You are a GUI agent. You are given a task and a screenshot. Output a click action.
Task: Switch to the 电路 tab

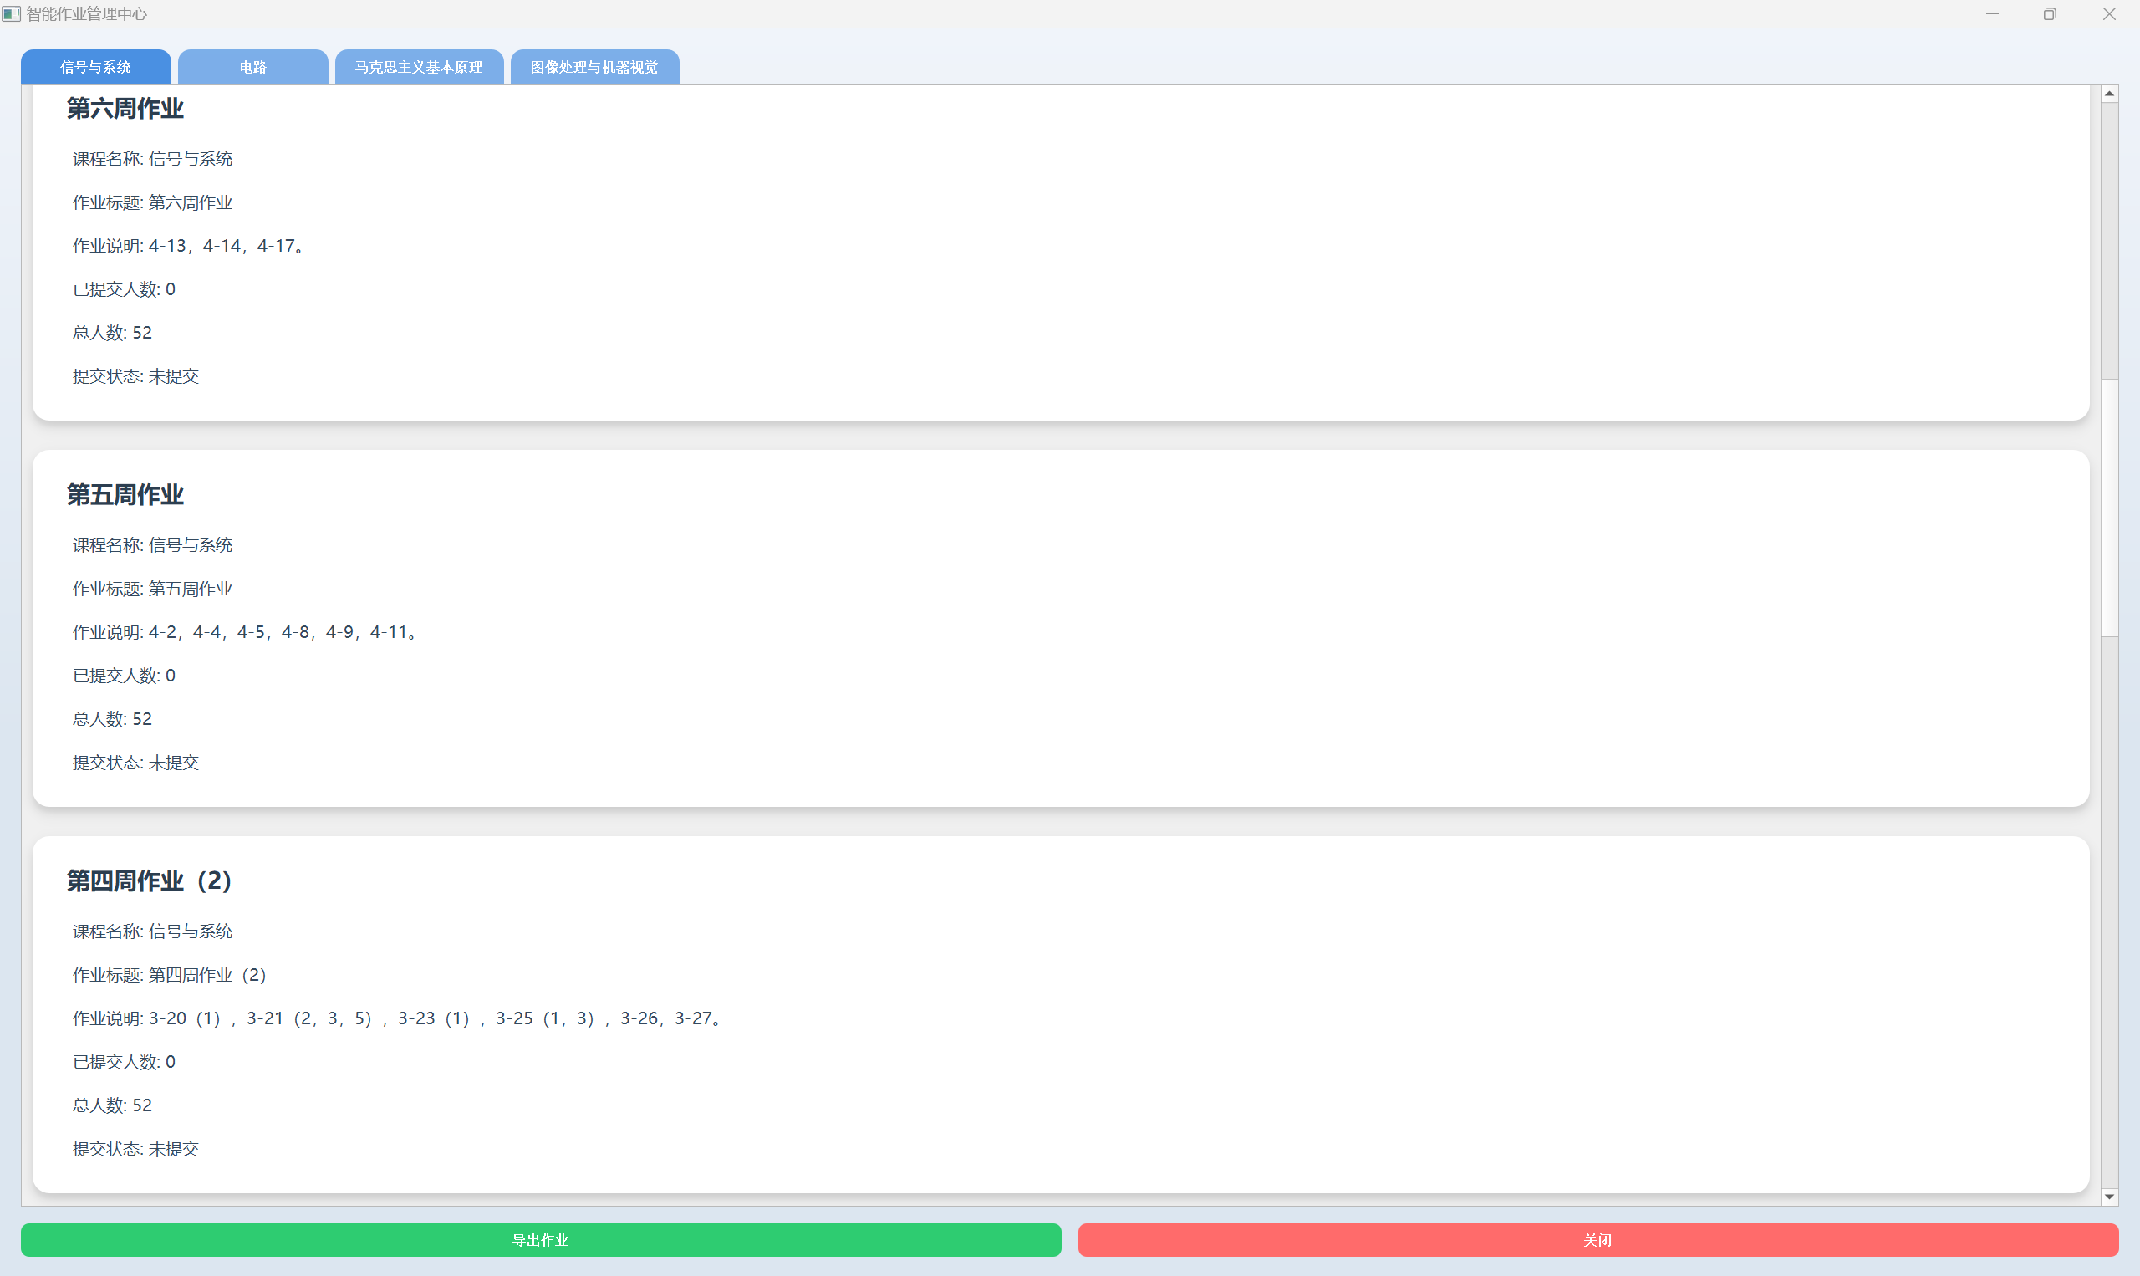pos(253,66)
